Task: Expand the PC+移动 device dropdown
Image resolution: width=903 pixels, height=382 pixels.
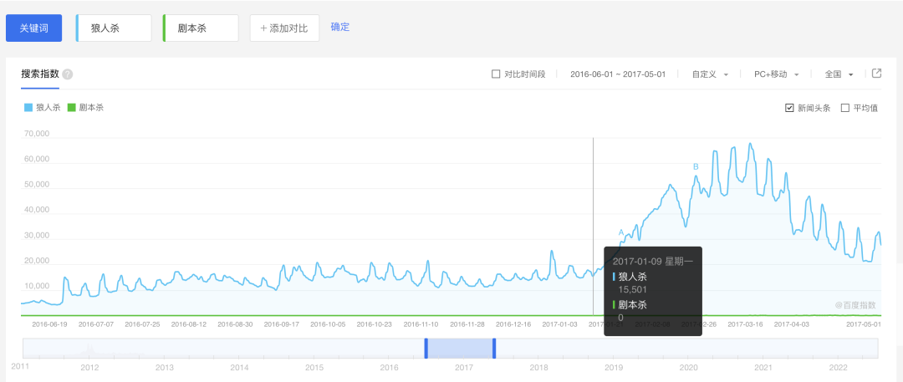Action: pos(775,74)
